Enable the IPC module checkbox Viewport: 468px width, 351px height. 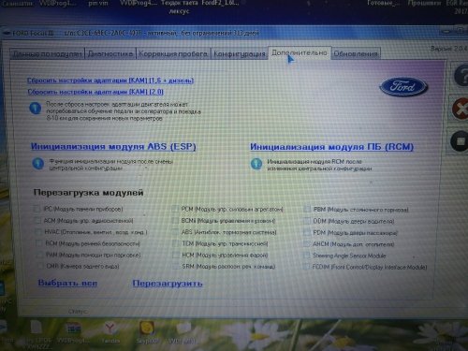[37, 209]
